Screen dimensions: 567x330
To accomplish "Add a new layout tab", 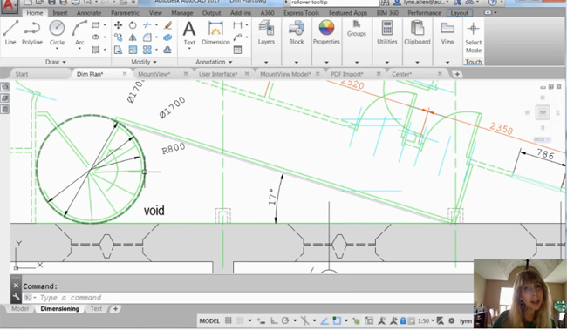I will point(115,309).
